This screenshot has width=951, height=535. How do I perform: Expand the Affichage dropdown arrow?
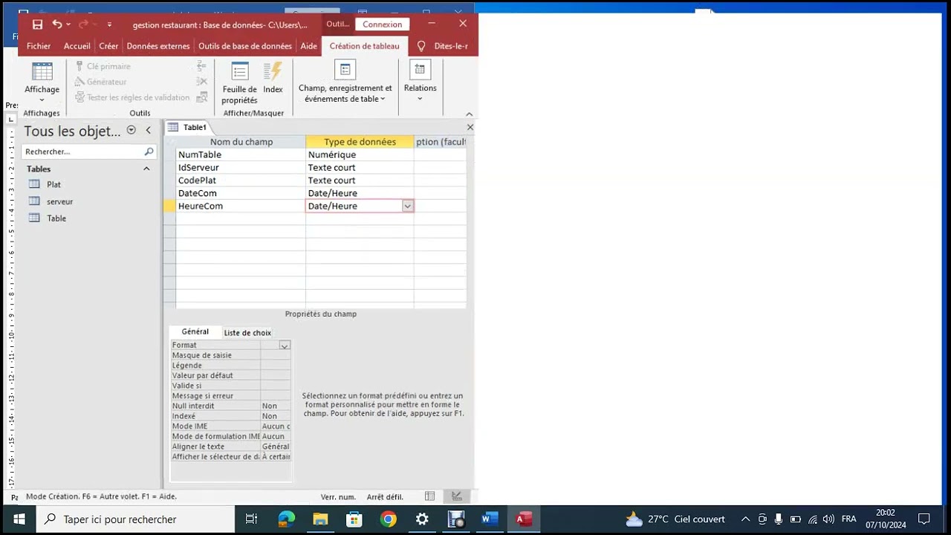pos(42,100)
